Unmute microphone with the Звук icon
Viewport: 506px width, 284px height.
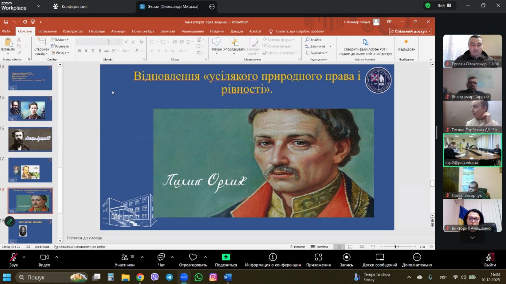click(x=13, y=257)
